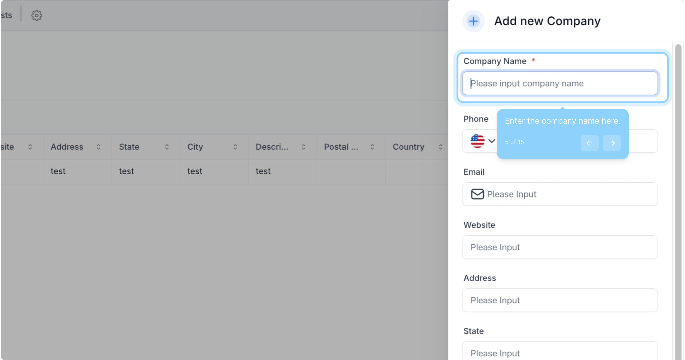
Task: Sort by Postal column arrows
Action: pyautogui.click(x=372, y=147)
